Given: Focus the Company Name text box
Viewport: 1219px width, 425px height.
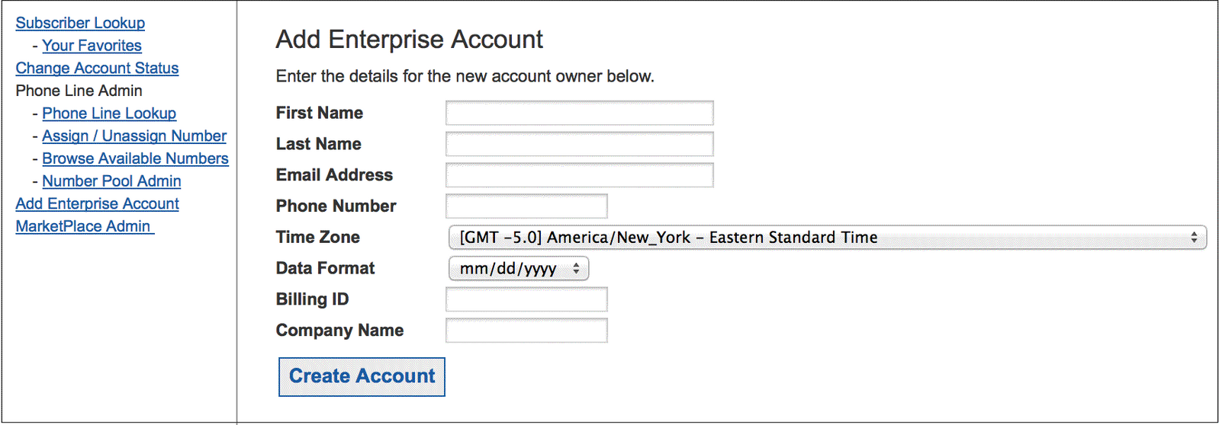Looking at the screenshot, I should [x=526, y=331].
